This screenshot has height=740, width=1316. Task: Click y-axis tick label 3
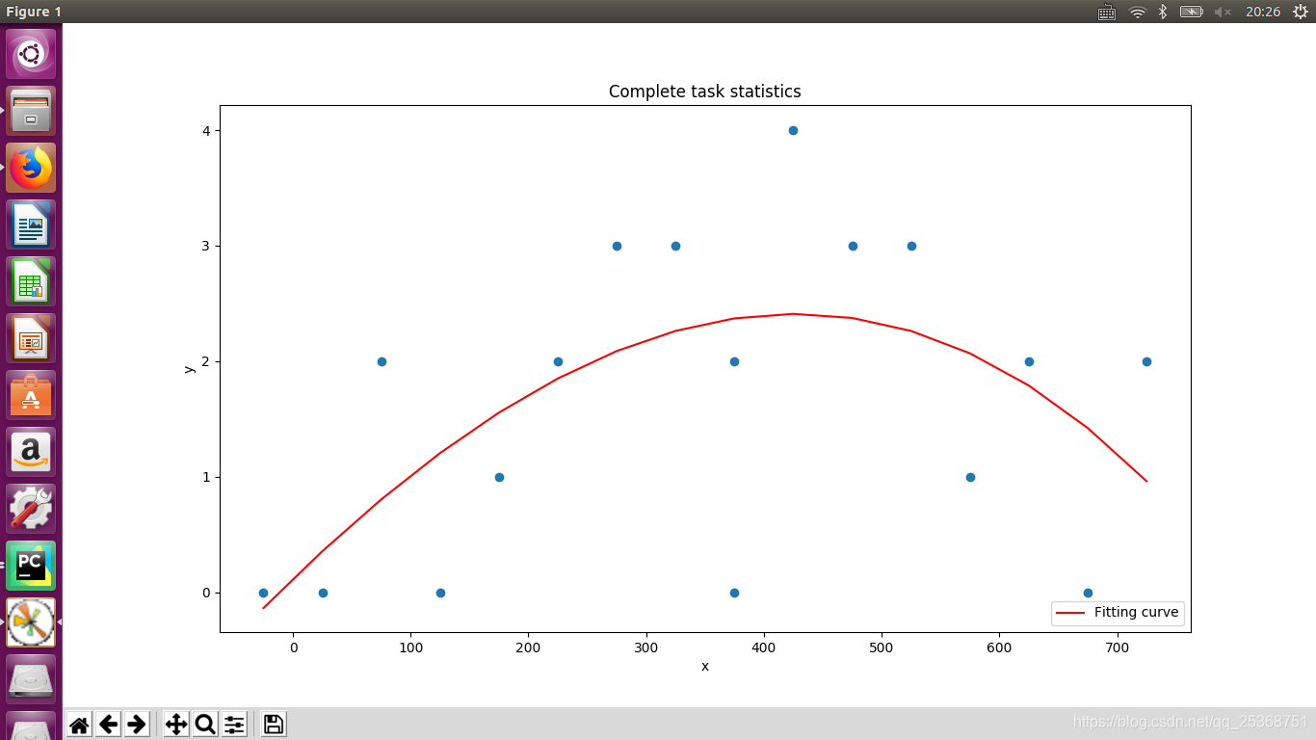pyautogui.click(x=206, y=246)
